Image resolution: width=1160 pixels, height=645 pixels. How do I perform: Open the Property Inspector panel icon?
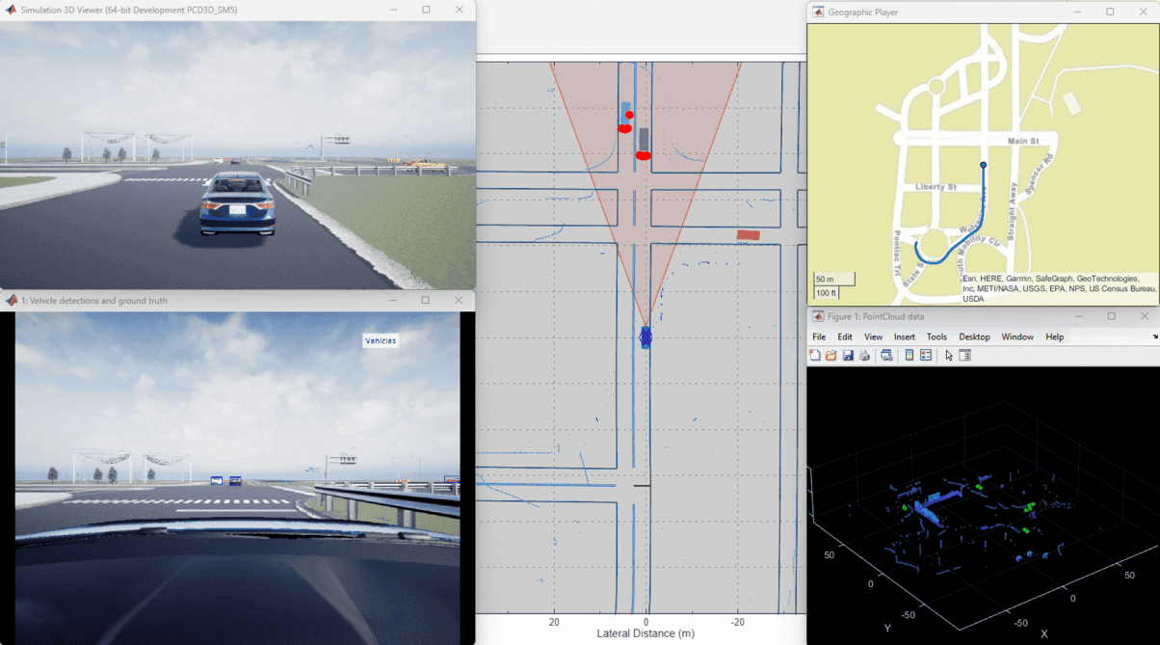pyautogui.click(x=964, y=356)
